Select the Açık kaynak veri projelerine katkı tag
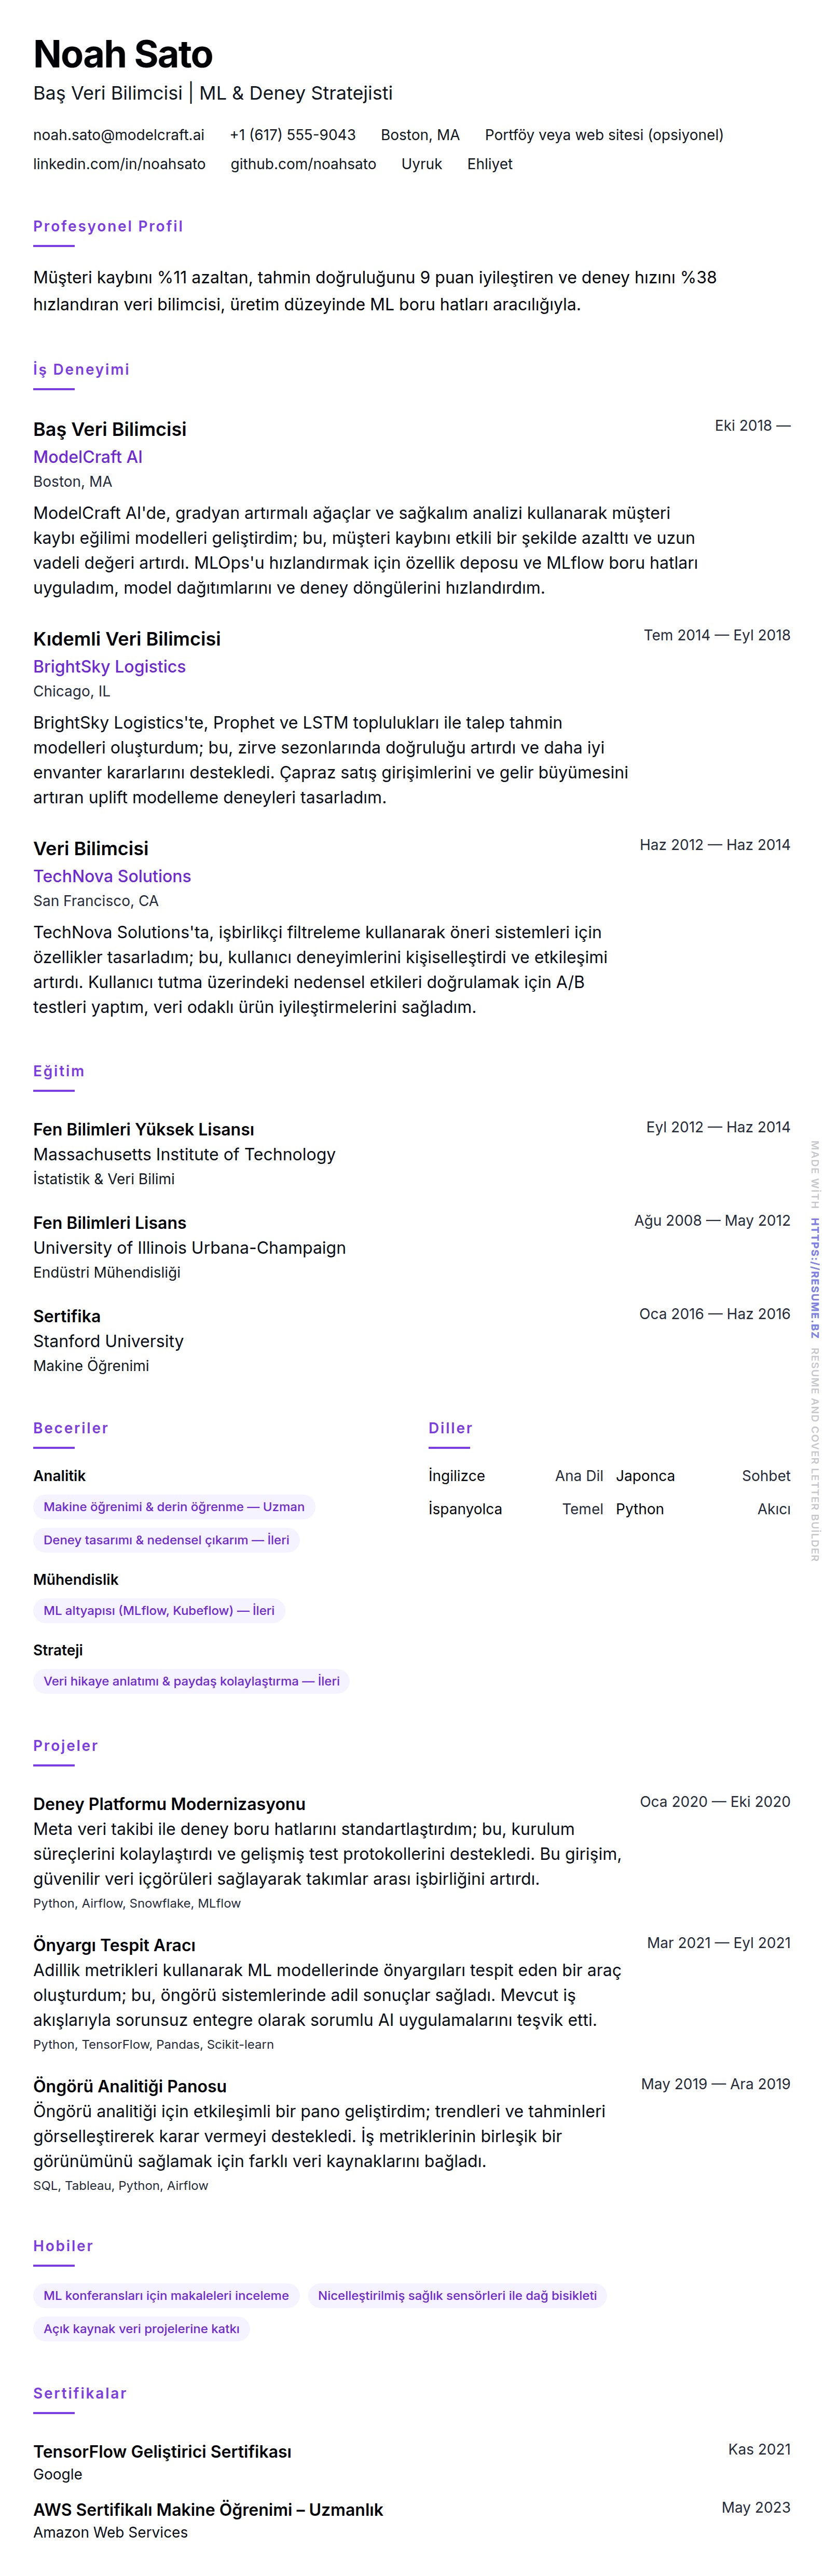This screenshot has height=2576, width=824. (141, 2329)
